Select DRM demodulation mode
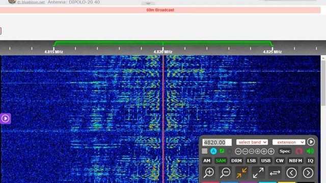The image size is (326, 183). [x=236, y=161]
